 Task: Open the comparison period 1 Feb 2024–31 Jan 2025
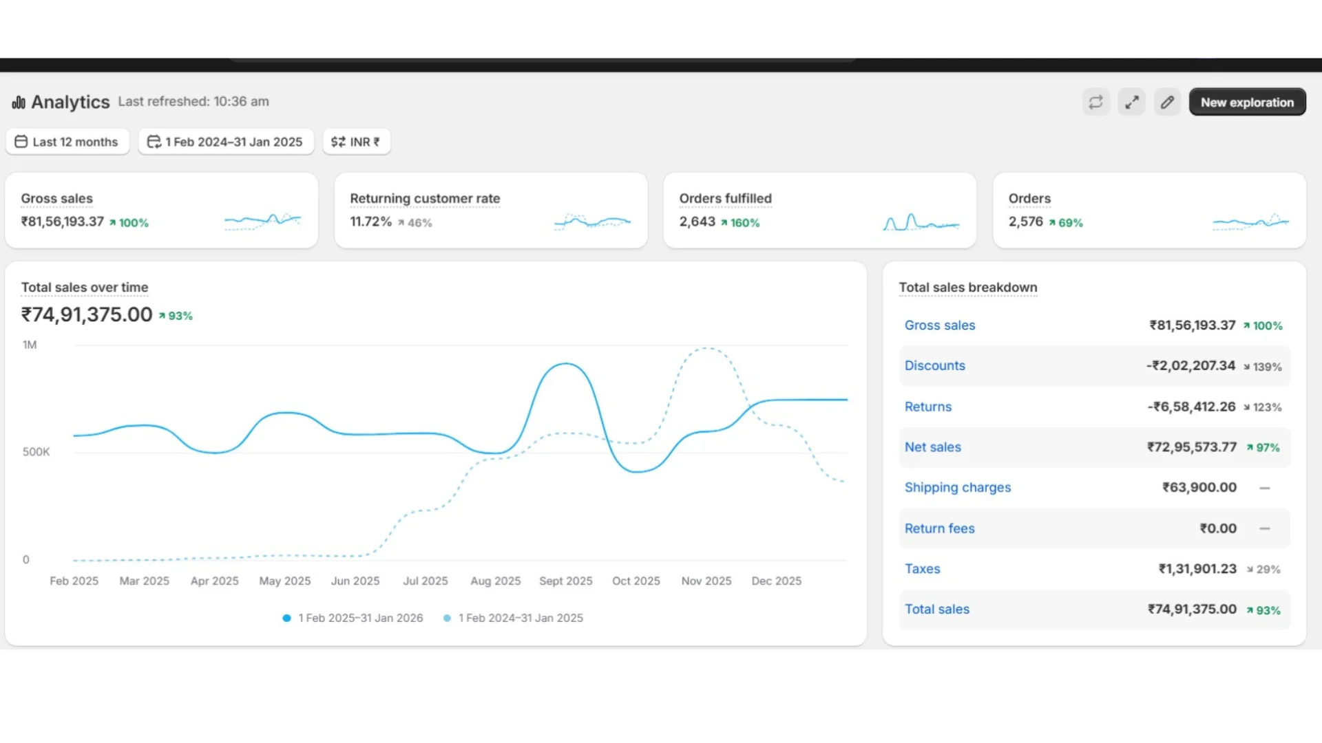click(x=226, y=142)
